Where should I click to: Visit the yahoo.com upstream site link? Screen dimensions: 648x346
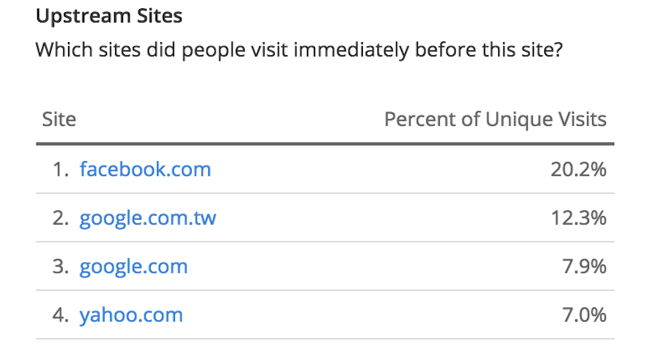point(131,315)
